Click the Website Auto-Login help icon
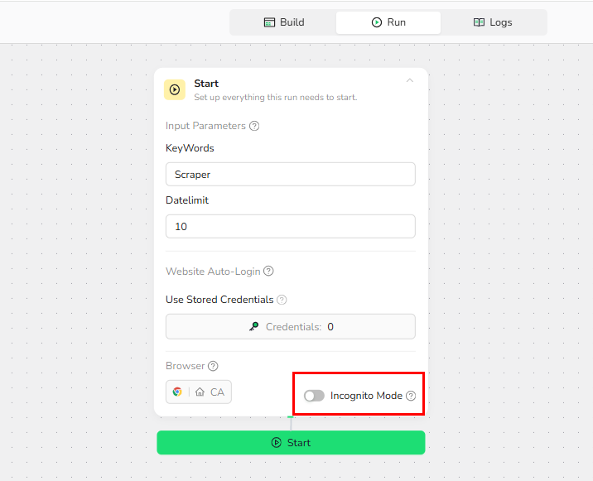The height and width of the screenshot is (481, 593). click(268, 271)
